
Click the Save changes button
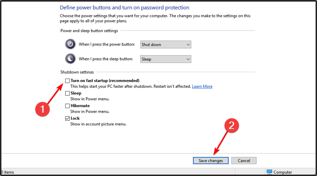(x=211, y=161)
